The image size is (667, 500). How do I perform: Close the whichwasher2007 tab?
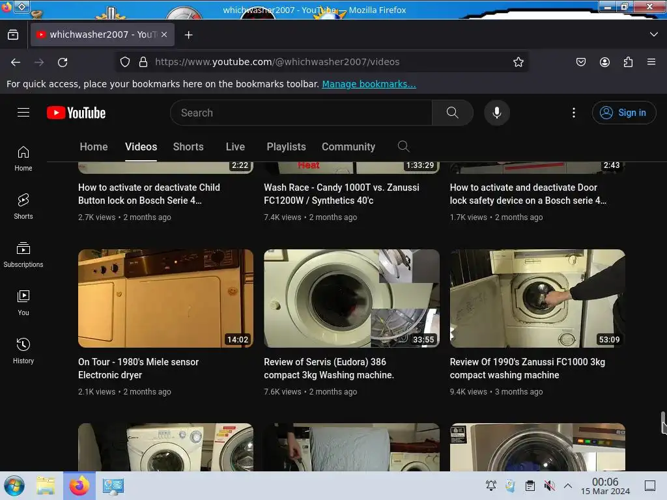point(164,35)
